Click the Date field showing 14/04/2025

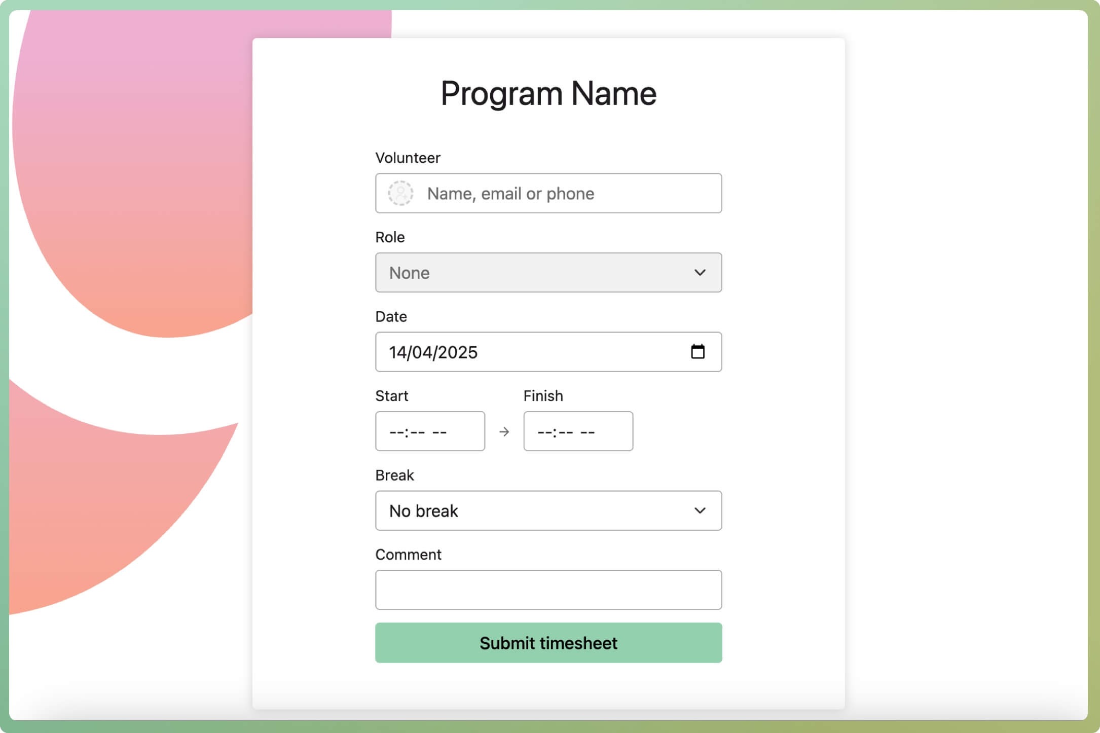point(527,352)
